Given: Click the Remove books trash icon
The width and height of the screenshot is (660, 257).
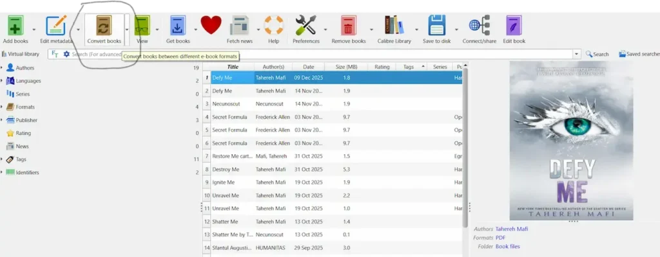Looking at the screenshot, I should coord(348,26).
